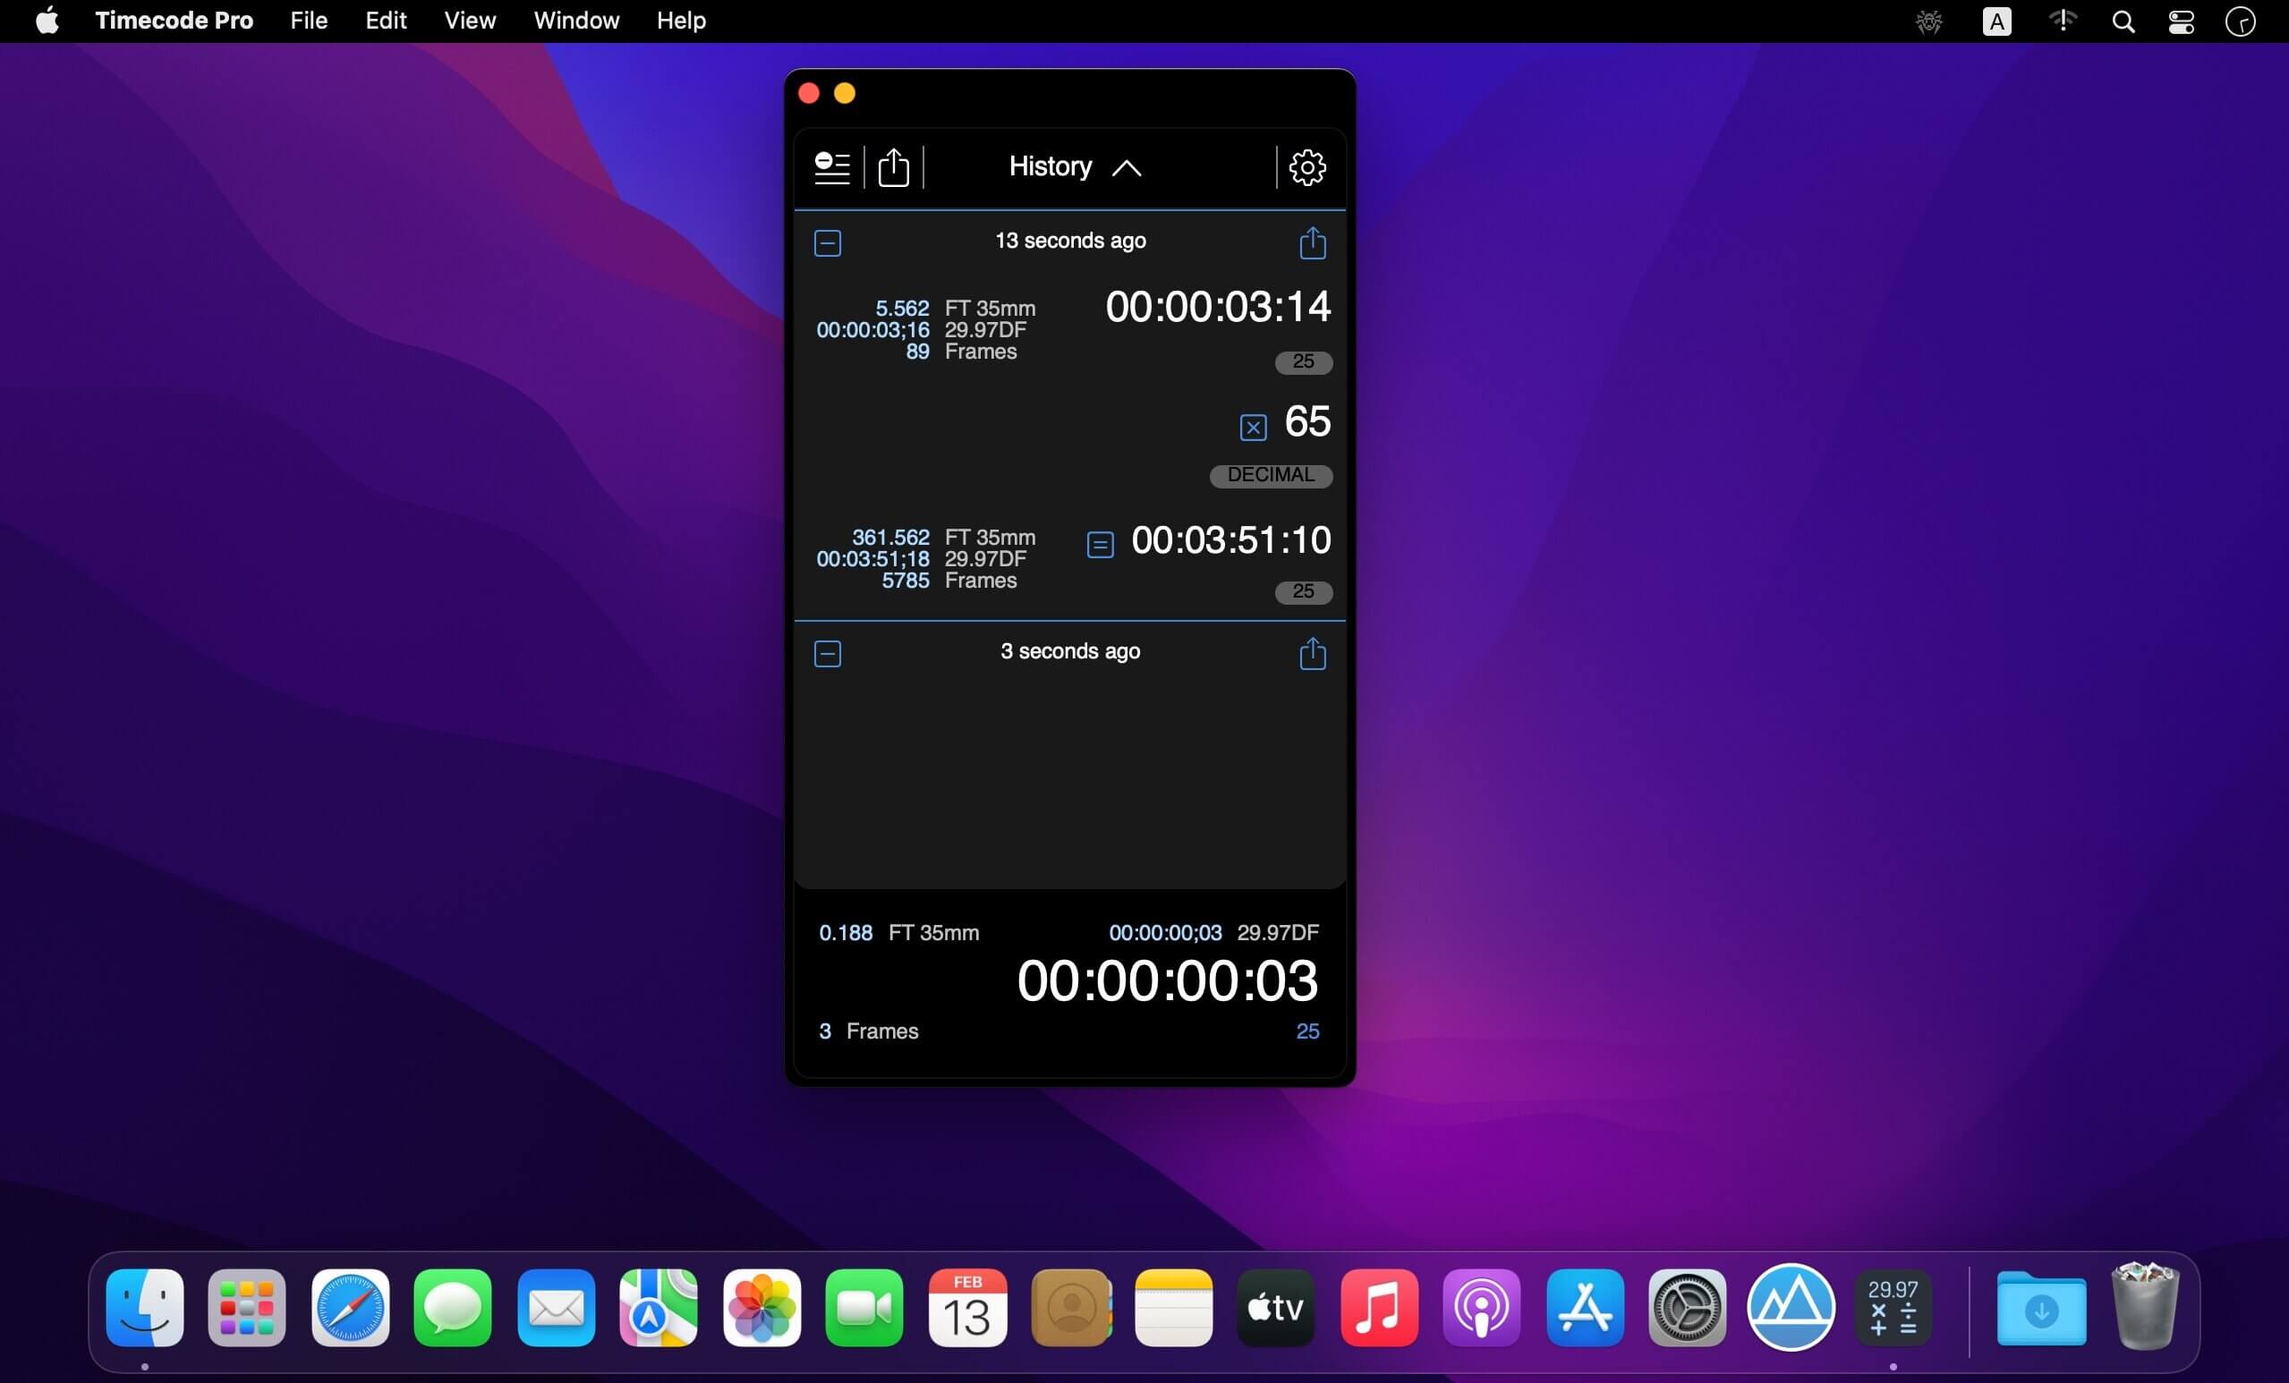Click the Timecode Pro 29.97 Dock icon
The image size is (2289, 1383).
pyautogui.click(x=1893, y=1307)
